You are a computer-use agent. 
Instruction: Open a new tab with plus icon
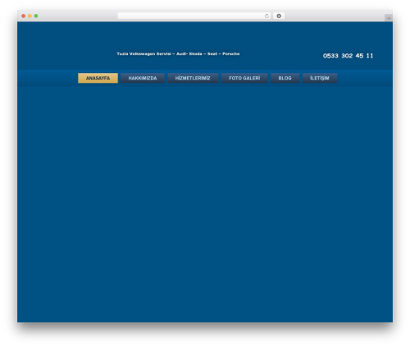(389, 18)
